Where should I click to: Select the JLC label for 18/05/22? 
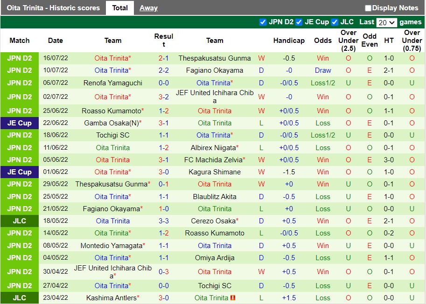pyautogui.click(x=20, y=221)
